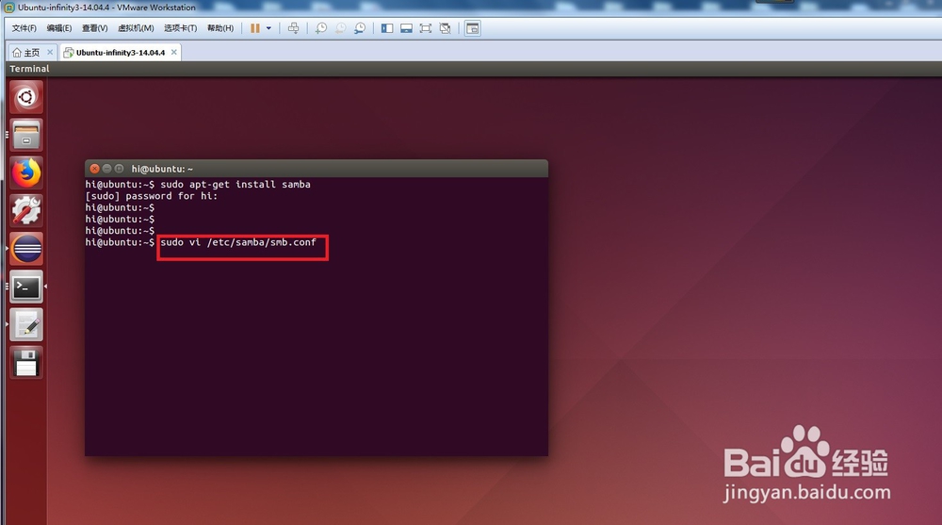Click the terminal title bar hi@ubuntu: ~
The image size is (942, 525).
pos(316,169)
